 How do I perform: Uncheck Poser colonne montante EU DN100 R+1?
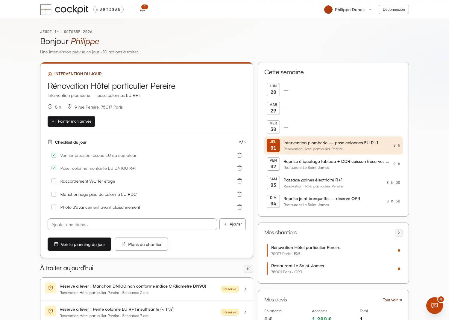(x=54, y=168)
